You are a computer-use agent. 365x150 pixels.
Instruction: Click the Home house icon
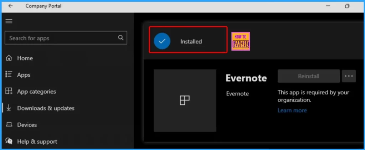point(9,58)
